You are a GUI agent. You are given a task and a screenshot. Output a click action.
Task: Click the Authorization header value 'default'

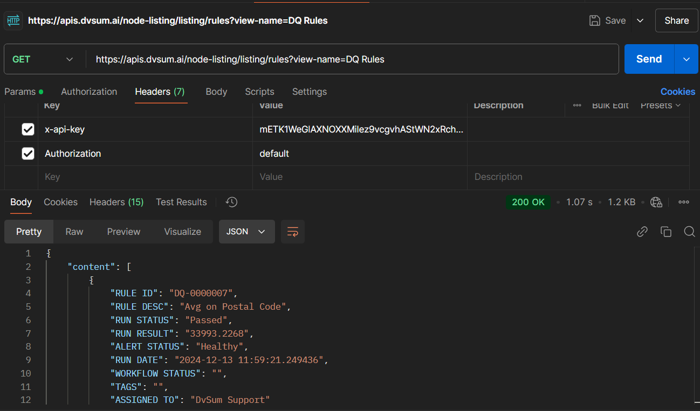[274, 154]
